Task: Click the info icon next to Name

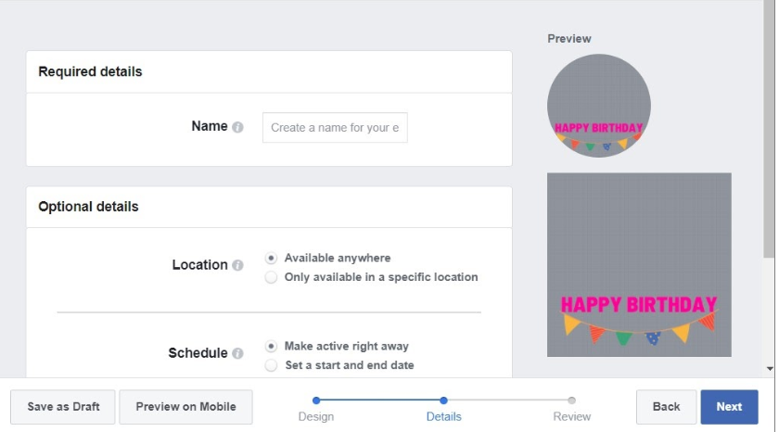Action: 238,128
